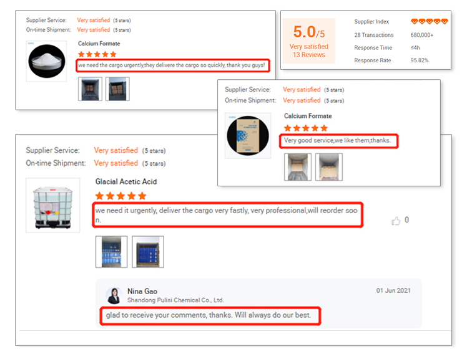View first cargo photo in top review
The height and width of the screenshot is (359, 467).
coord(90,89)
